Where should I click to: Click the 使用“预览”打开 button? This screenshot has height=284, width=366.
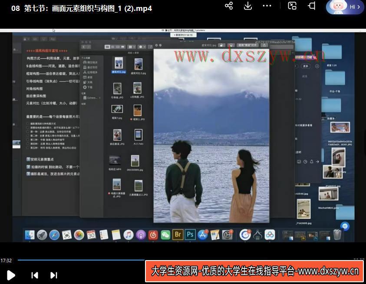pyautogui.click(x=247, y=45)
